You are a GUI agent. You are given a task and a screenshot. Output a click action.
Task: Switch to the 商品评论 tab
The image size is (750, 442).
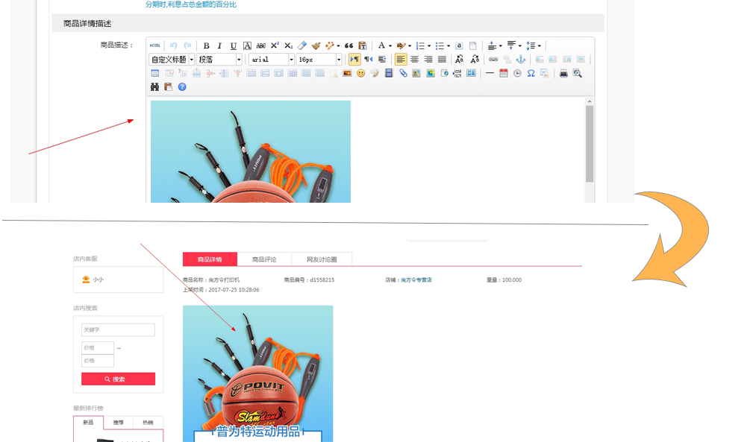(x=264, y=259)
